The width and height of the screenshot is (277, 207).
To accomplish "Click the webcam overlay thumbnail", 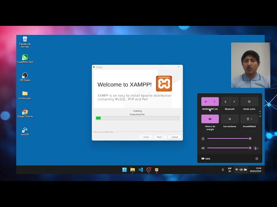I will (251, 65).
